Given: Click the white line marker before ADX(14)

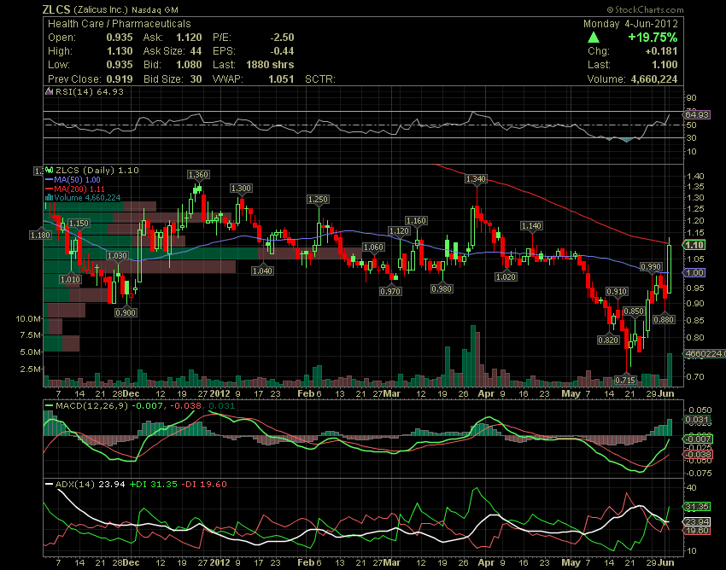Looking at the screenshot, I should (x=49, y=485).
